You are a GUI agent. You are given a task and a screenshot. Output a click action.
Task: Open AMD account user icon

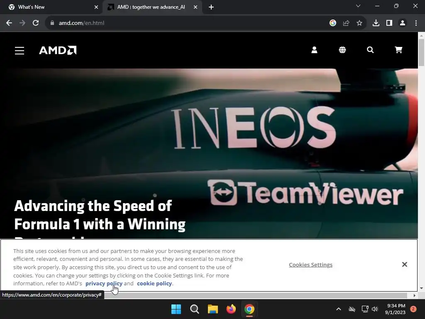pyautogui.click(x=314, y=50)
